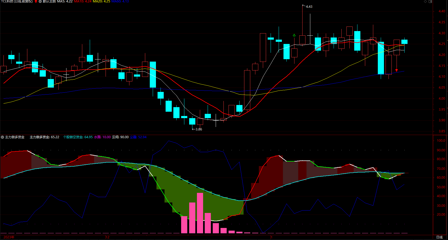448x240 pixels.
Task: Click the 水面: 10.00 value
Action: pos(102,137)
